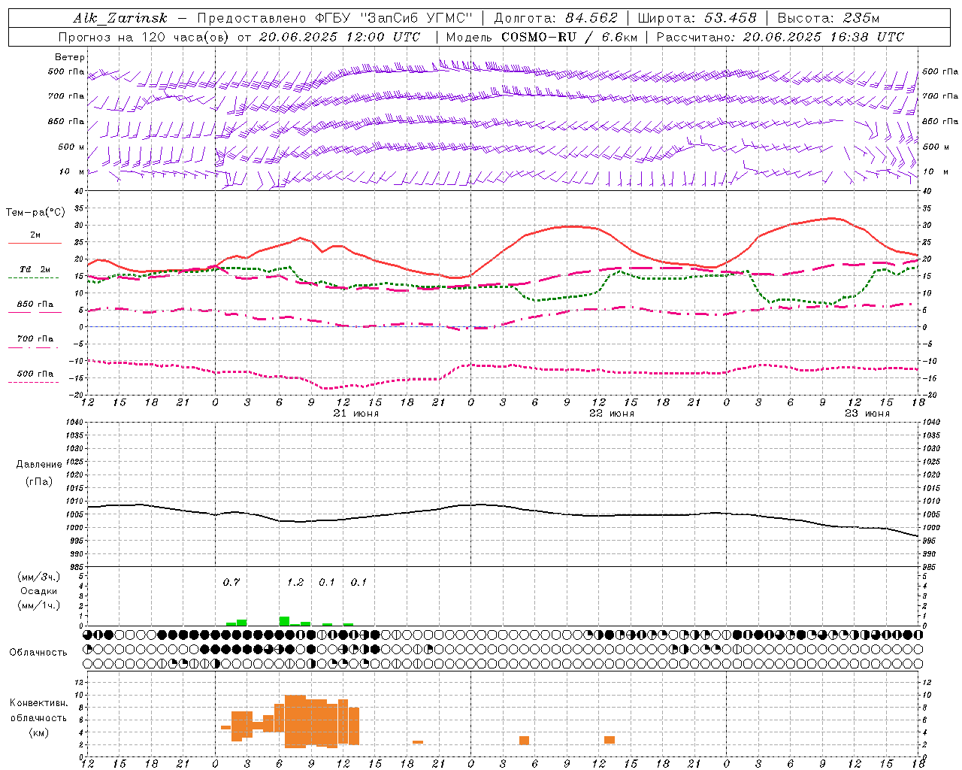Click the station name Alk_Zarinsk
Viewport: 962px width, 770px height.
(120, 18)
